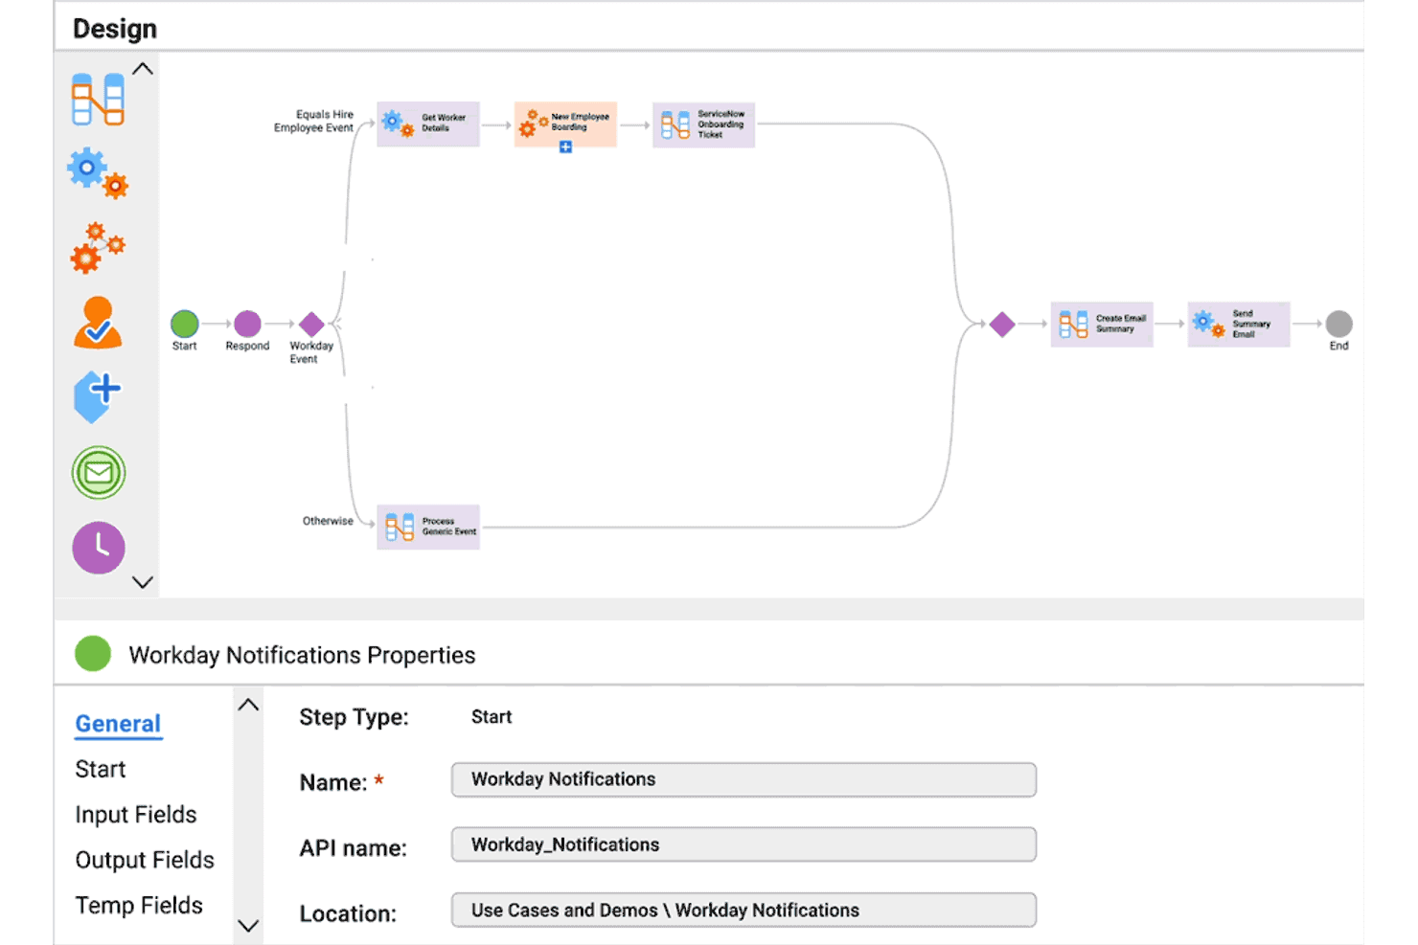Select the green envelope palette icon
This screenshot has width=1418, height=945.
point(98,472)
